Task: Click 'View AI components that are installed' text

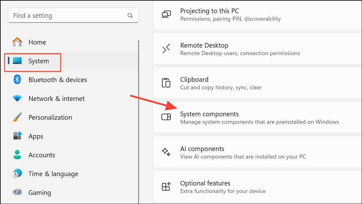Action: tap(243, 157)
